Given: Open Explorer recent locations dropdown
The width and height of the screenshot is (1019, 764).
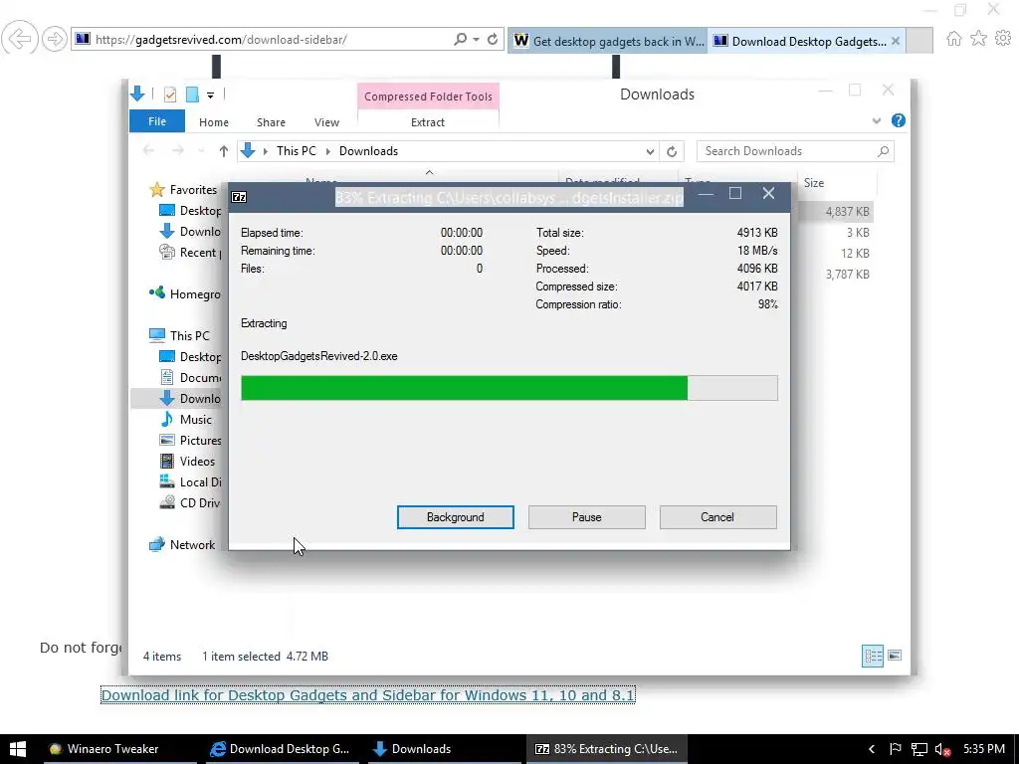Looking at the screenshot, I should (201, 151).
